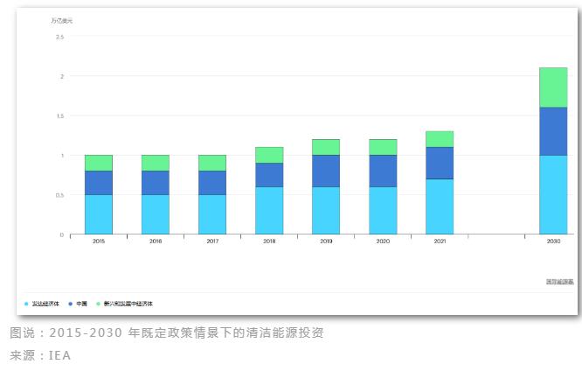
Task: Click the light blue legend dot
Action: pyautogui.click(x=26, y=304)
